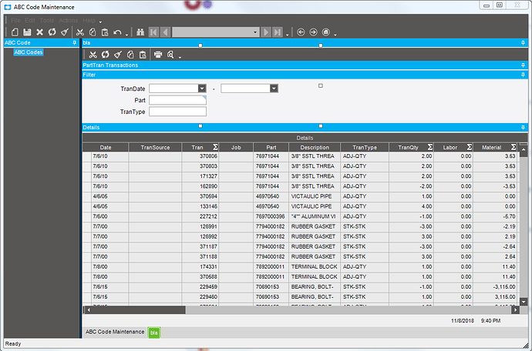
Task: Open overflow arrow after last record button
Action: pos(288,34)
